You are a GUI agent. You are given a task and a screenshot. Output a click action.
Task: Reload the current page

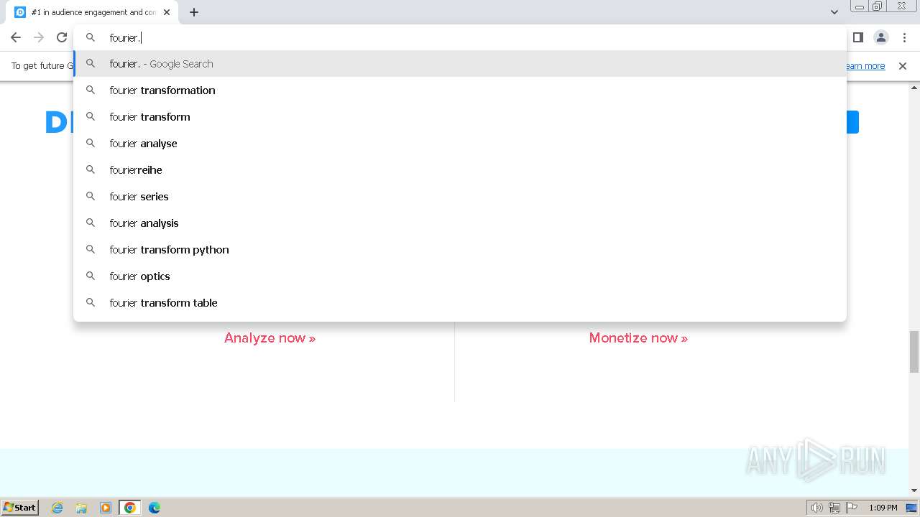pos(62,37)
